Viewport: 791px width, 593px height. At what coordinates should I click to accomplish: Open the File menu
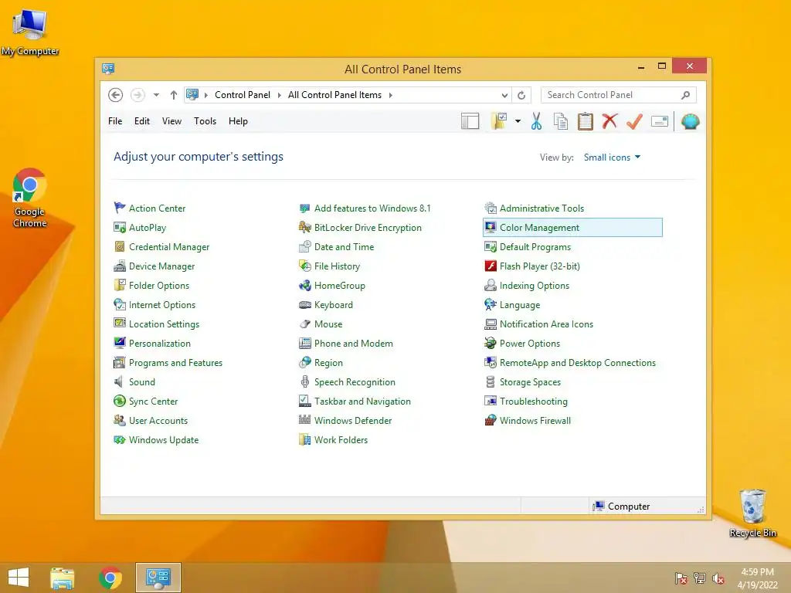click(115, 121)
